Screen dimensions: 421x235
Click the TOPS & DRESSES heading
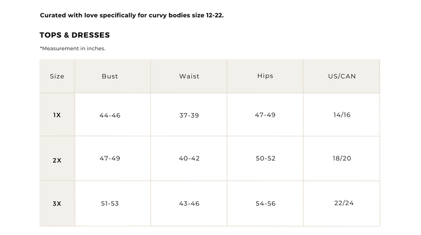click(x=74, y=35)
